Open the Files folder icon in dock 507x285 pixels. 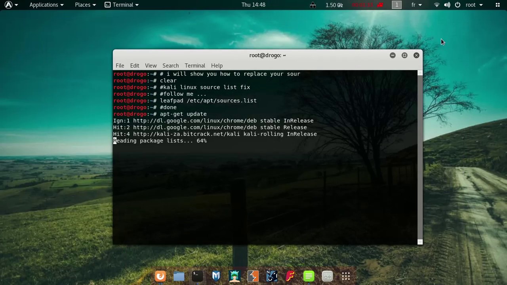(179, 276)
